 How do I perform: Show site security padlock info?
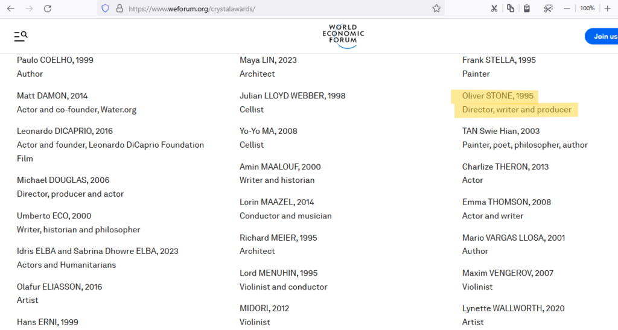click(x=119, y=8)
